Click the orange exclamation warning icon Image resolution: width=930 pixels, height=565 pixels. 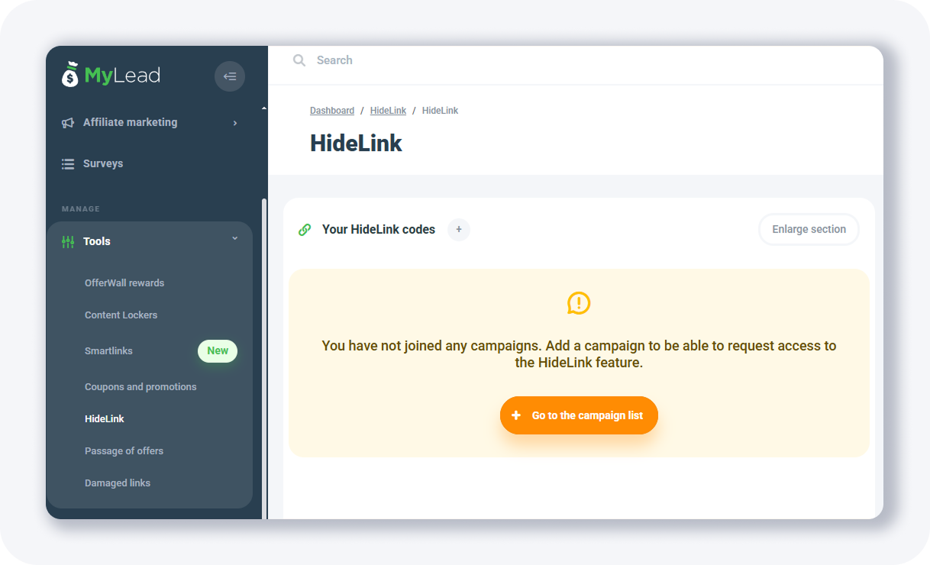(579, 303)
